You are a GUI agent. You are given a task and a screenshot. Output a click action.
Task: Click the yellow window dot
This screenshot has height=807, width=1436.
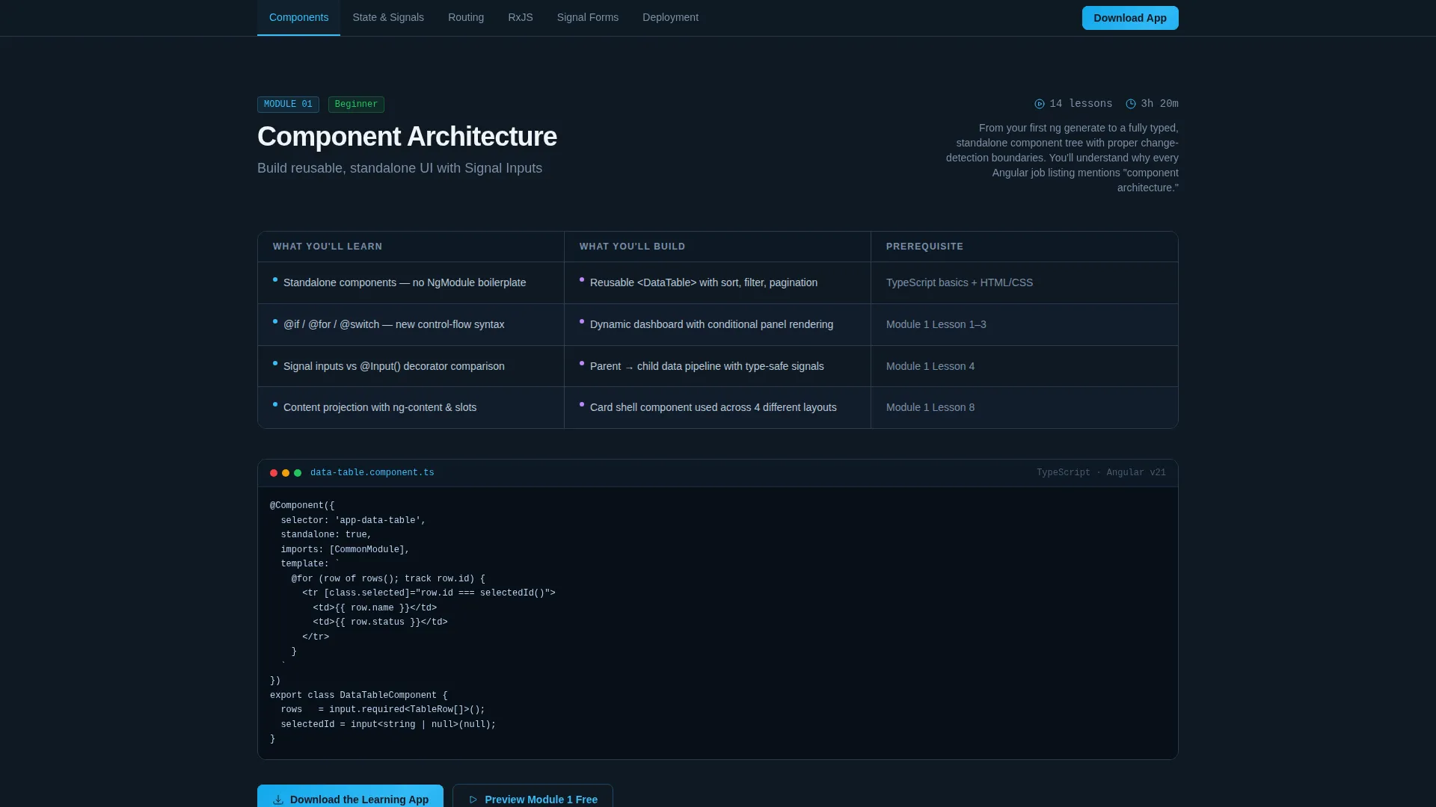click(286, 473)
